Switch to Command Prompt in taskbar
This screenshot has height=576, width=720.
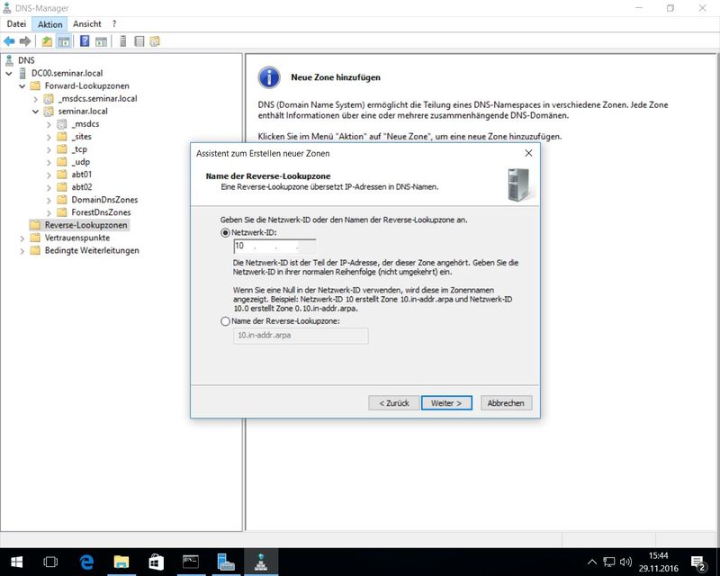pos(191,562)
